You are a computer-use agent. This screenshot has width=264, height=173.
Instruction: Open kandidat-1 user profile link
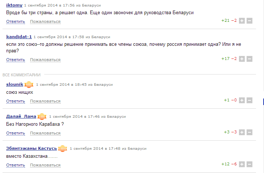point(19,37)
